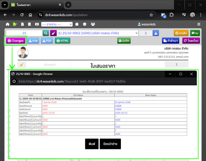
Task: Expand the รายงาน report dropdown
Action: pos(57,24)
